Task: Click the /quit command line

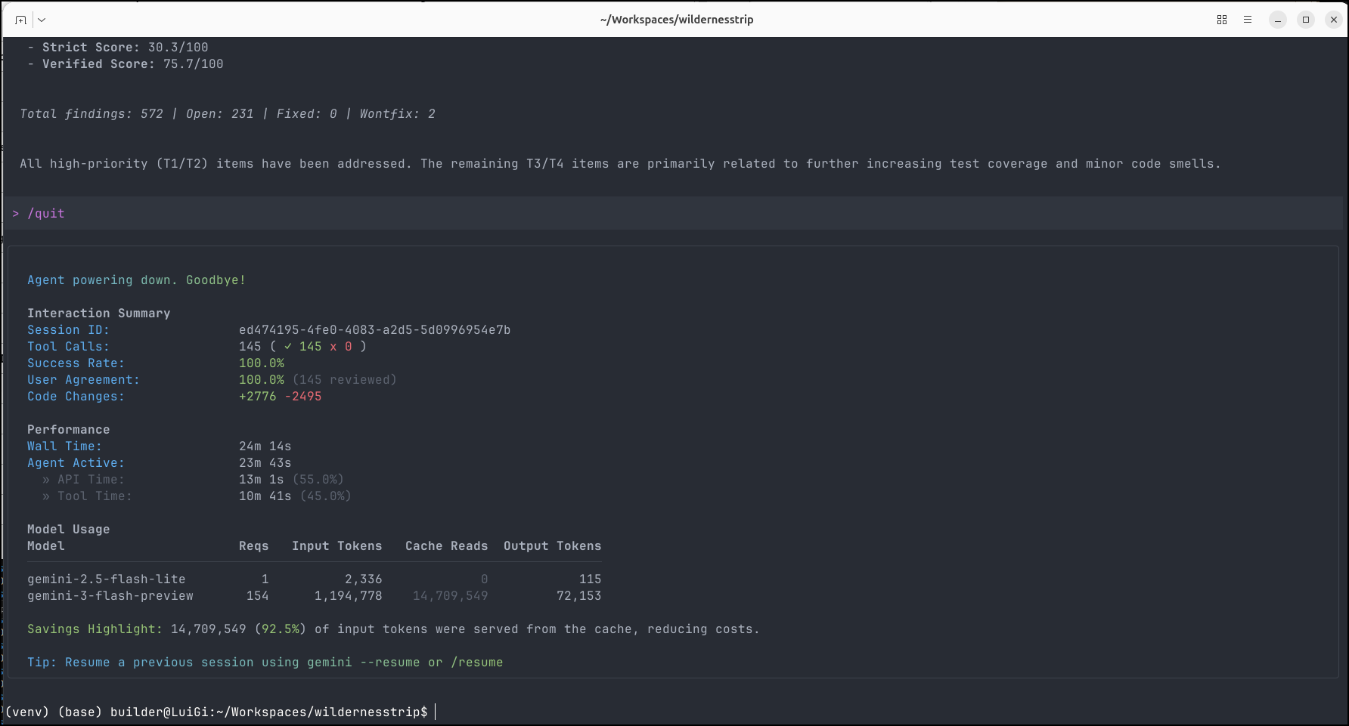Action: point(45,214)
